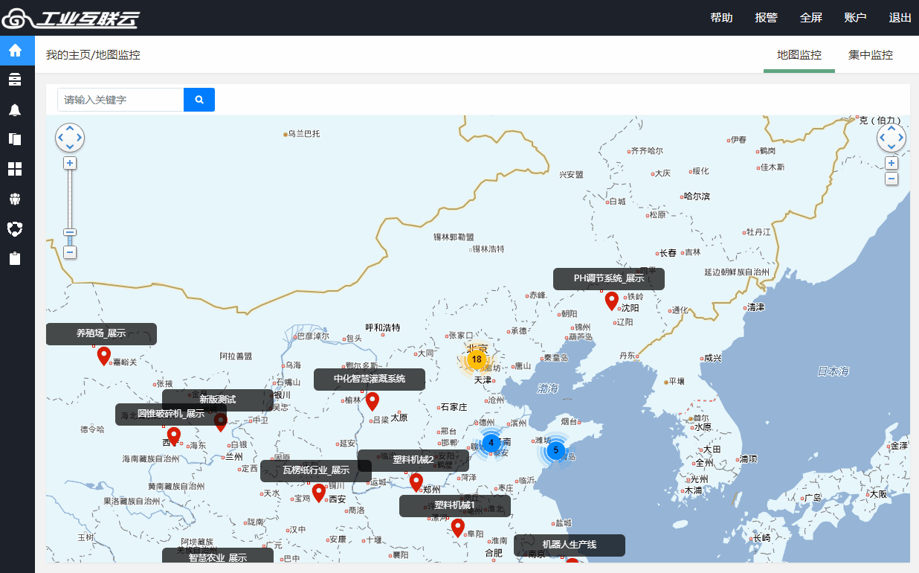Screen dimensions: 919x573
Task: Open 账户 in top menu
Action: pyautogui.click(x=855, y=18)
